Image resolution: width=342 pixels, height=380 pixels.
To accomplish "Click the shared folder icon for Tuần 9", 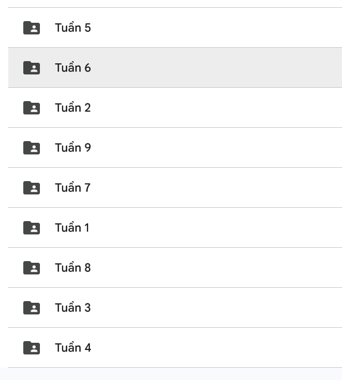I will [32, 148].
